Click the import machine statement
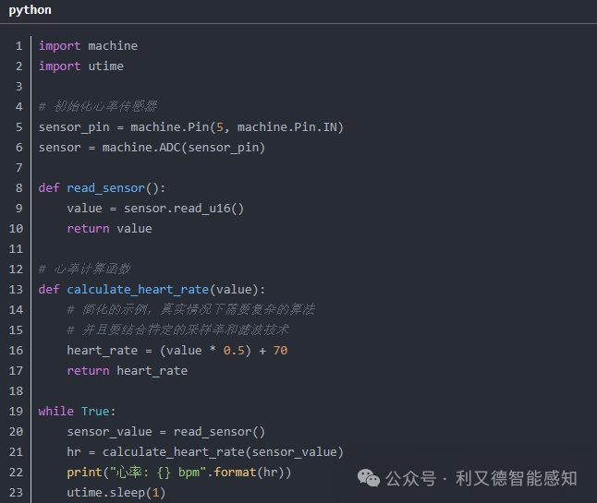The height and width of the screenshot is (503, 597). pos(88,46)
